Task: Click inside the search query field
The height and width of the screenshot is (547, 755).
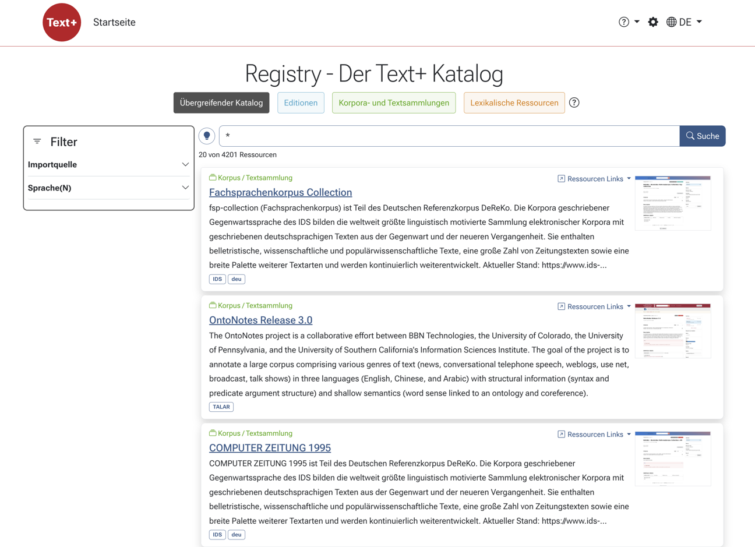Action: (x=449, y=136)
